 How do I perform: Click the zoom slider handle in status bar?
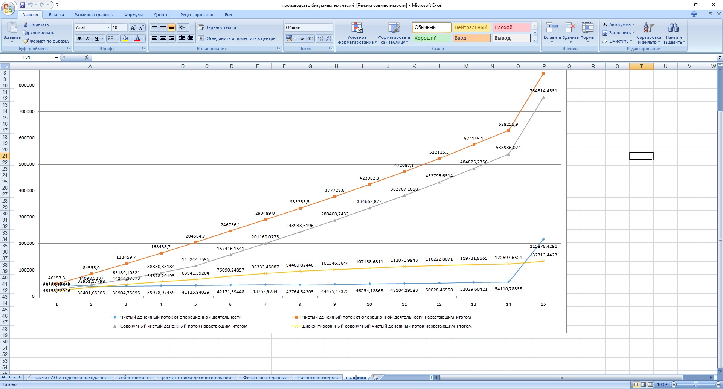696,384
